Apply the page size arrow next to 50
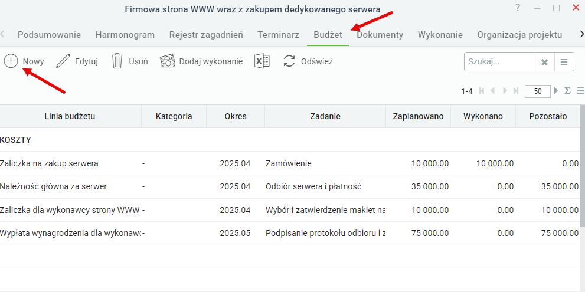 tap(556, 90)
